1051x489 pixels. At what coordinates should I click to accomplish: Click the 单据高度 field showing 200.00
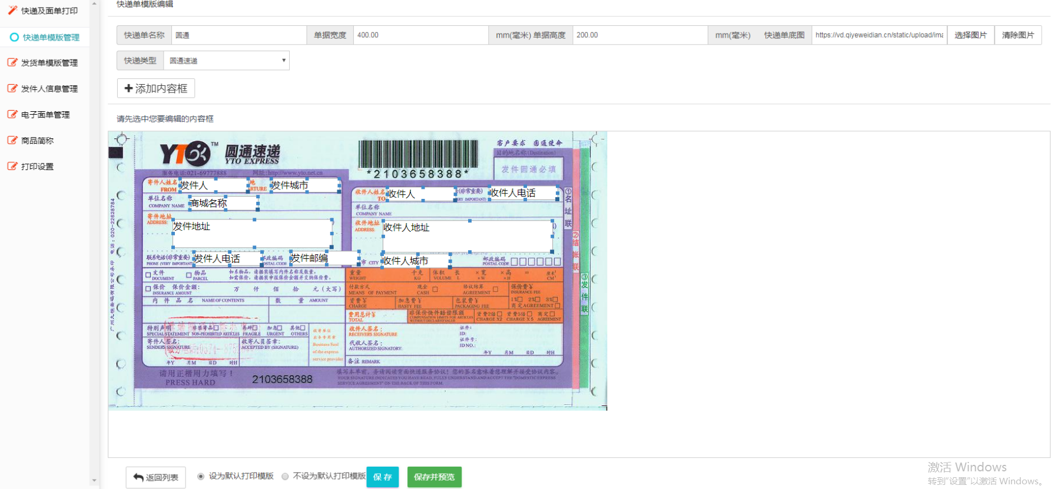640,35
